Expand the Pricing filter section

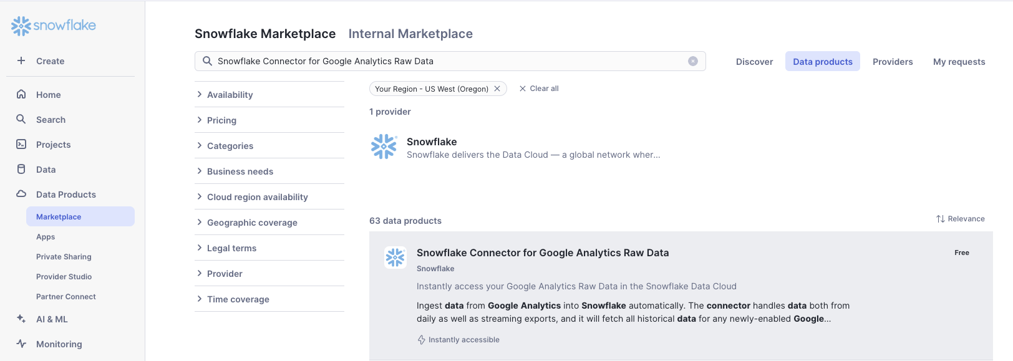click(x=221, y=120)
